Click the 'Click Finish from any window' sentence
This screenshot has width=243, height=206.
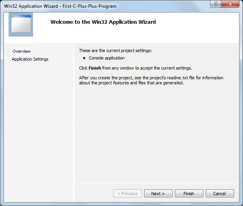tap(135, 68)
